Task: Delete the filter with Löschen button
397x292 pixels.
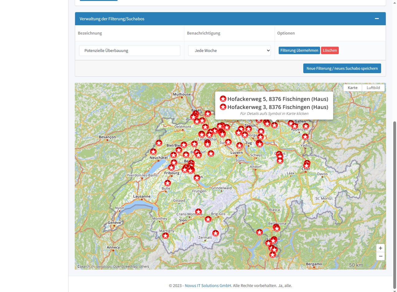Action: coord(330,50)
